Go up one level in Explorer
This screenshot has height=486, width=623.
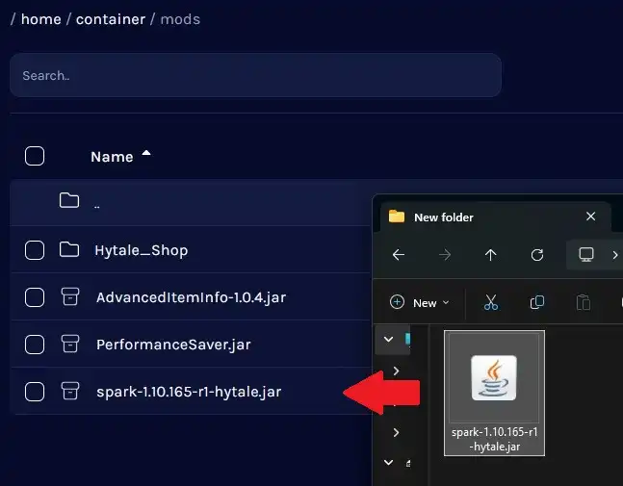coord(491,254)
